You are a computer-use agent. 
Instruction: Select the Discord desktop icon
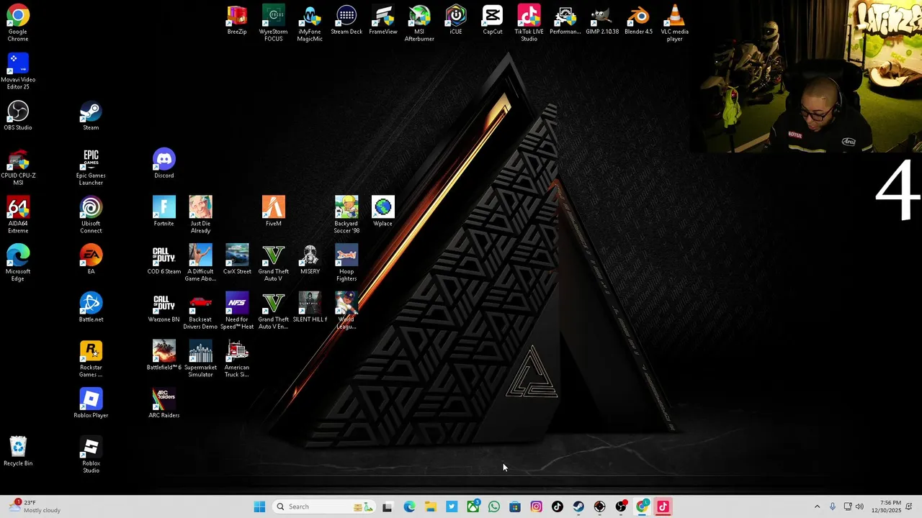(164, 163)
